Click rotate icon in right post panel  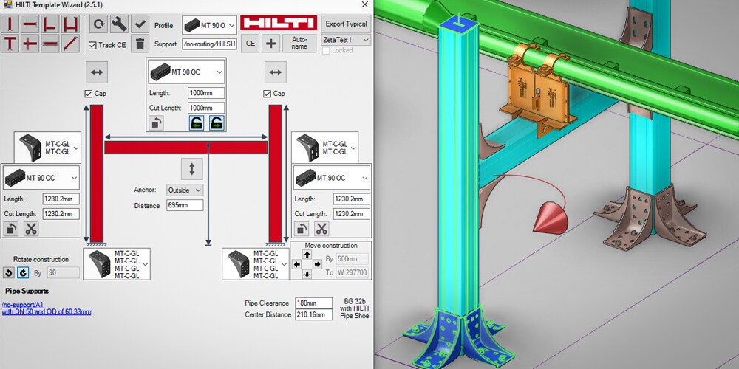coord(302,230)
